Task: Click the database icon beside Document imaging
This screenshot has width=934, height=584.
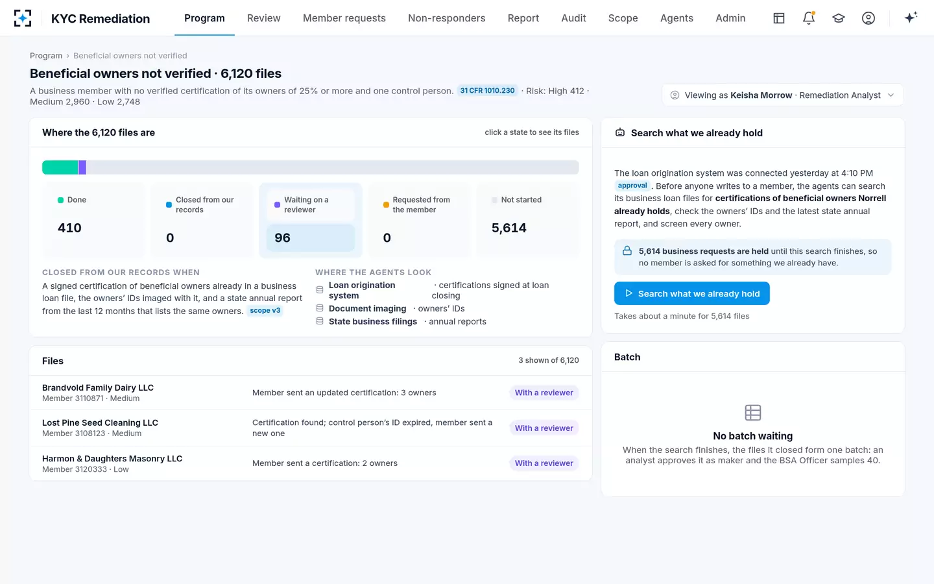Action: (x=320, y=308)
